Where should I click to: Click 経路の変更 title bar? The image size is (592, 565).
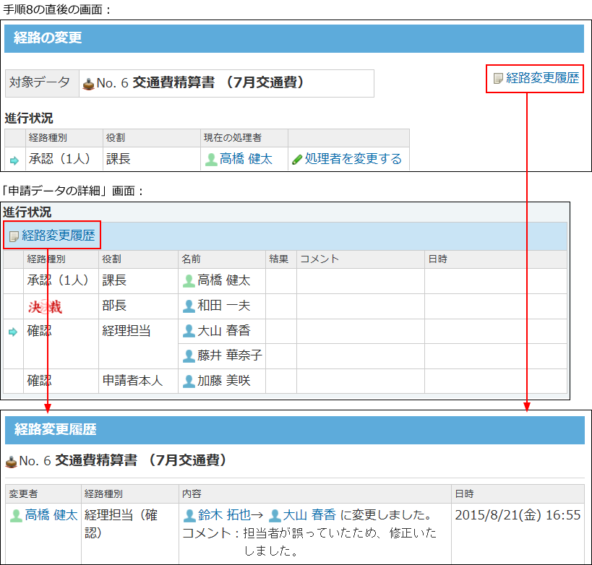pos(294,38)
